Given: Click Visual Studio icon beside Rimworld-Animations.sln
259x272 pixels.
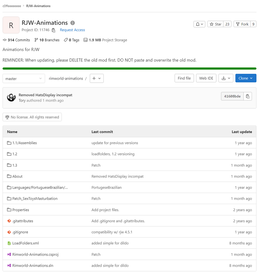Looking at the screenshot, I should [9, 266].
